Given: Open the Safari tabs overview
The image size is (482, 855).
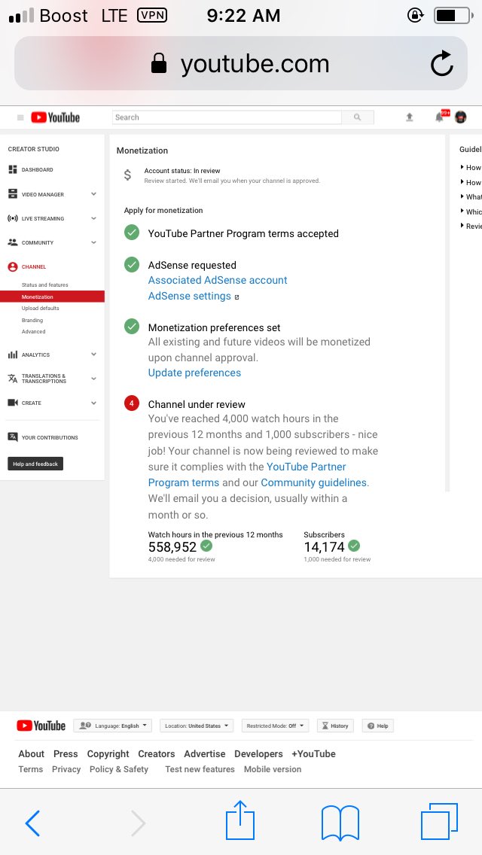Looking at the screenshot, I should 439,821.
